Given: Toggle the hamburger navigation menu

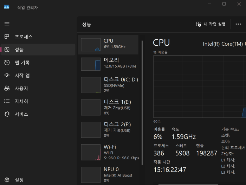Looking at the screenshot, I should click(7, 24).
